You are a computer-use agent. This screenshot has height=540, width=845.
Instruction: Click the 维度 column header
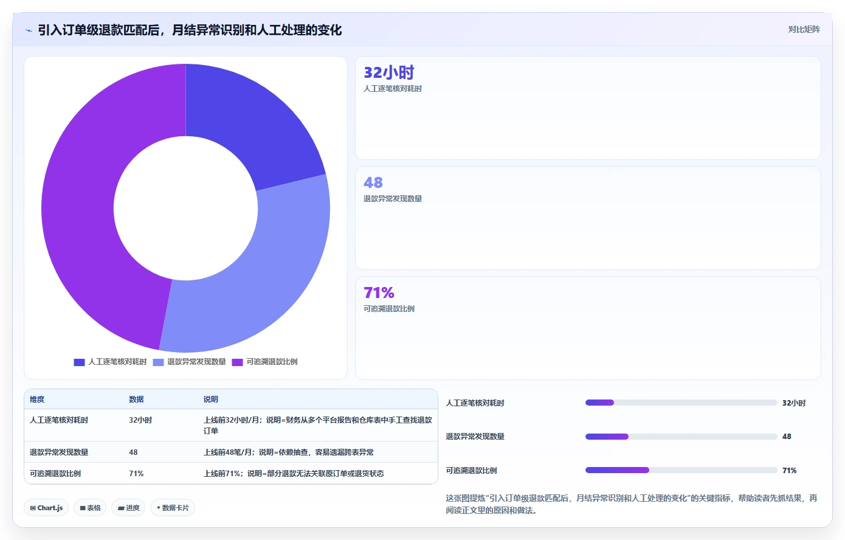click(37, 400)
